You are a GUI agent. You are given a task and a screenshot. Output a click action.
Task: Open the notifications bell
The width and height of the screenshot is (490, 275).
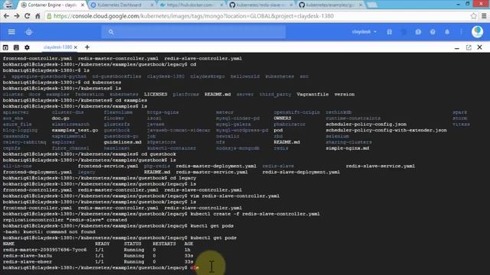(x=447, y=32)
